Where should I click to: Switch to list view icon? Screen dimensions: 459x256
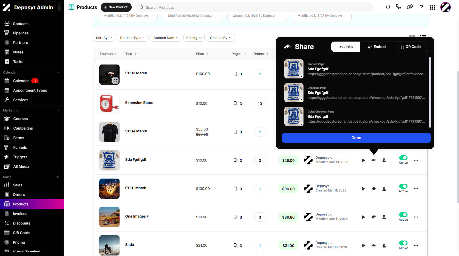point(423,36)
